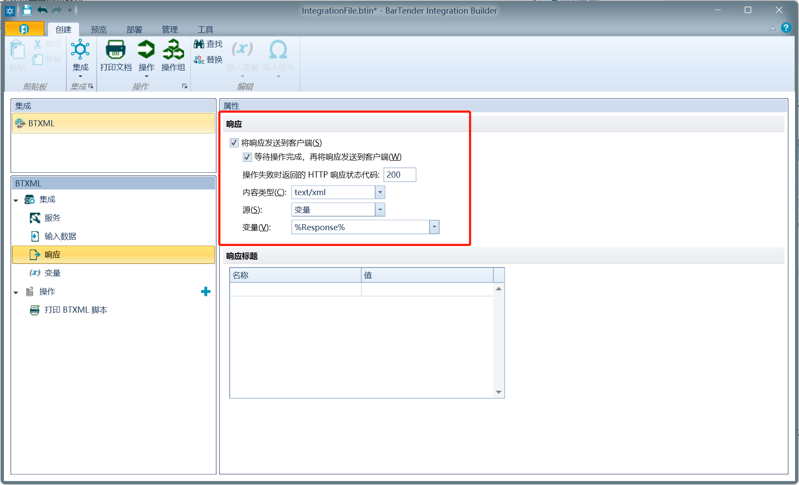Click the 插入符号 omega symbol icon
This screenshot has width=799, height=485.
point(278,49)
